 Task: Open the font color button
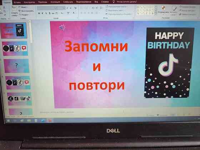tap(74, 13)
